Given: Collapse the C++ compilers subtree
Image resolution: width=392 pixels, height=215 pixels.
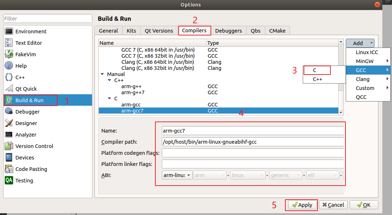Looking at the screenshot, I should click(109, 80).
